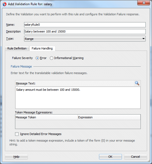Select the Failure Handling tab
This screenshot has height=164, width=152.
(42, 48)
